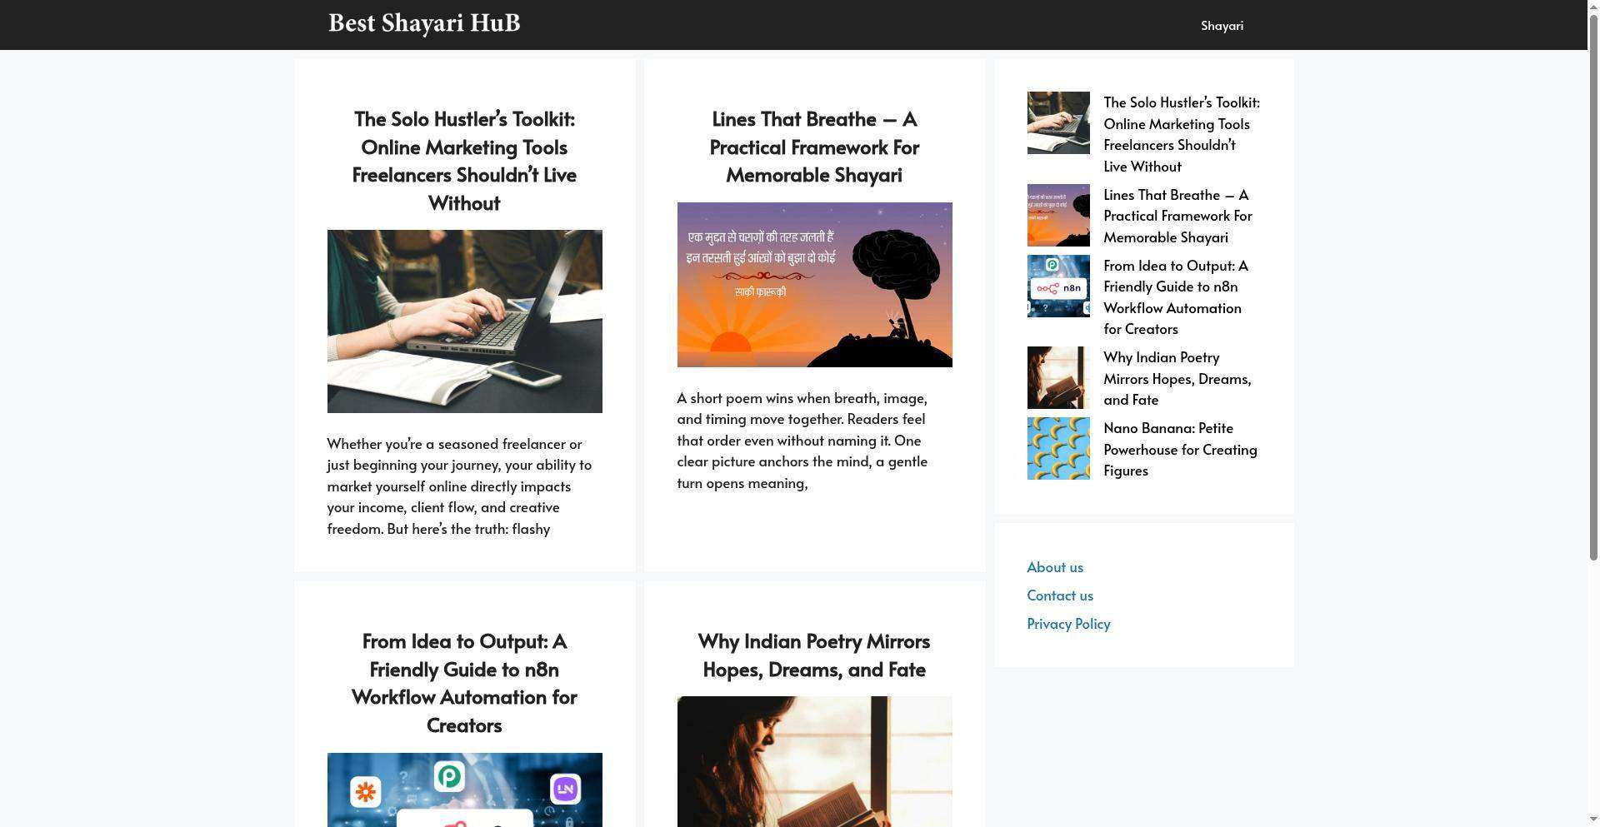The height and width of the screenshot is (827, 1600).
Task: Click the woman reading book featured image
Action: 814,762
